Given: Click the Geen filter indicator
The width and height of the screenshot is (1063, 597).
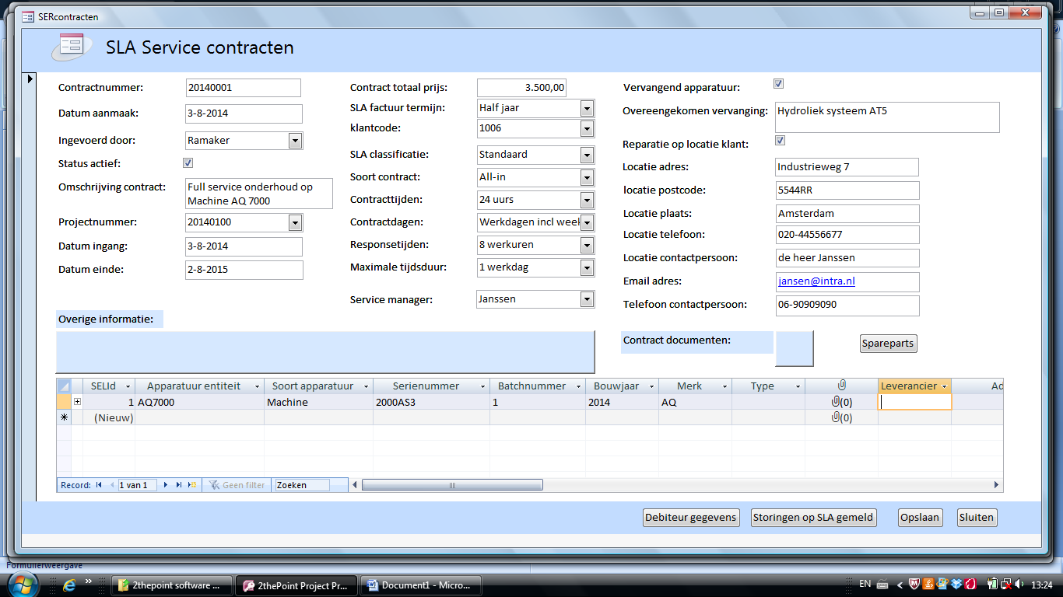Looking at the screenshot, I should 237,485.
